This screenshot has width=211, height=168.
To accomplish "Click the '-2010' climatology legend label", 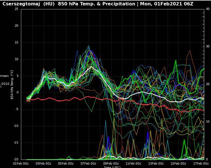I will [5, 84].
